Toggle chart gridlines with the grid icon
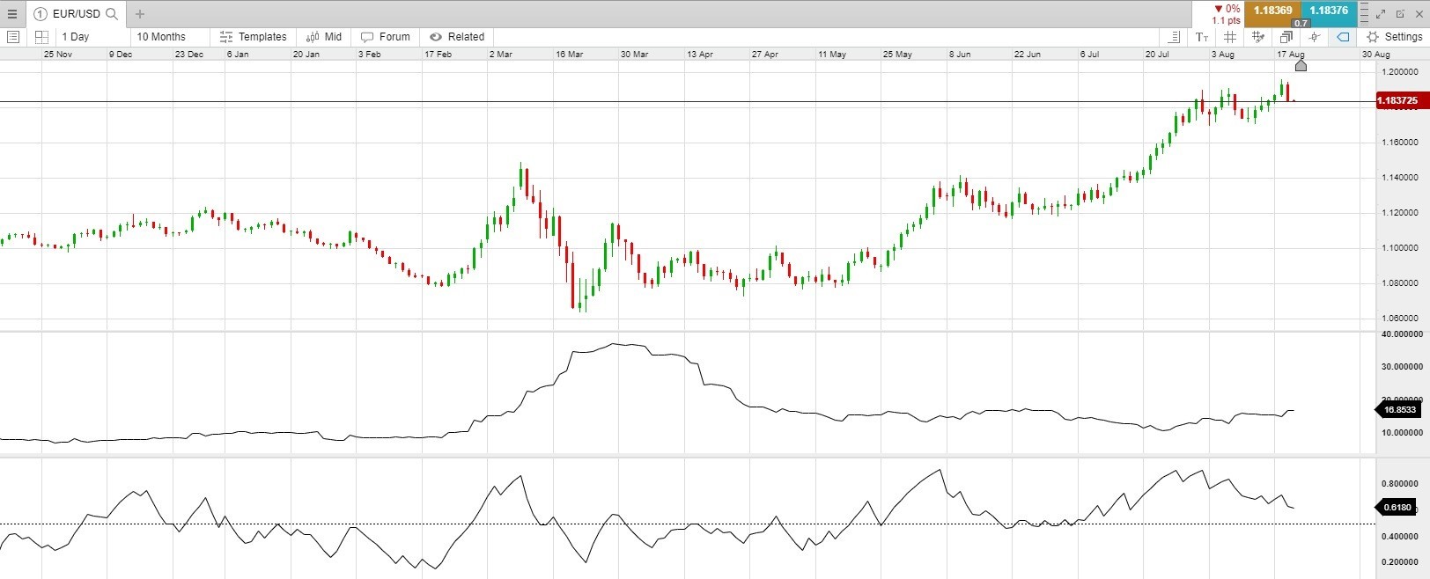The image size is (1430, 579). pyautogui.click(x=1230, y=37)
